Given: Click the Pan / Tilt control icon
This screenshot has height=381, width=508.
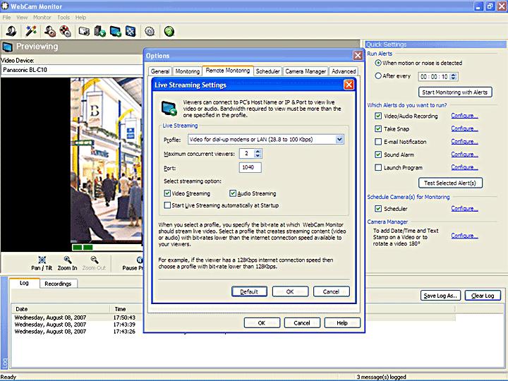Looking at the screenshot, I should [x=42, y=260].
